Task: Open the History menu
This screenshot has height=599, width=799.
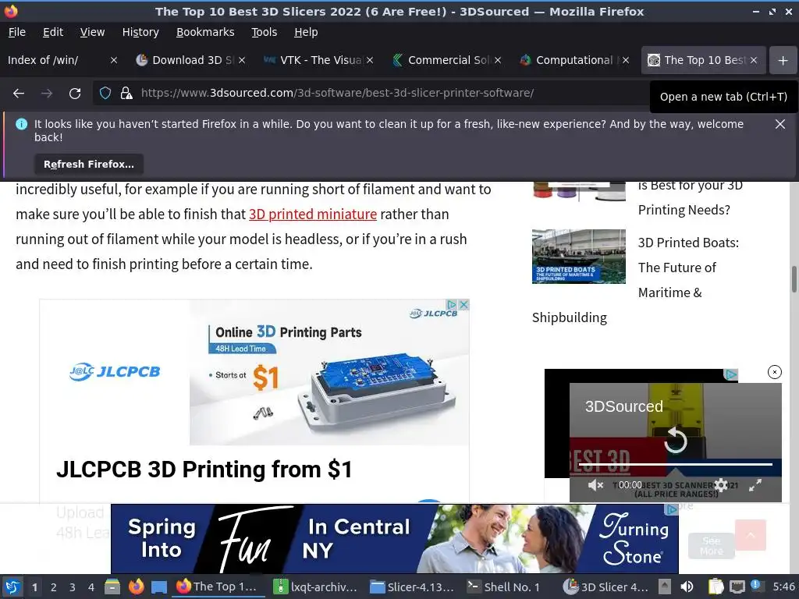Action: click(x=140, y=32)
